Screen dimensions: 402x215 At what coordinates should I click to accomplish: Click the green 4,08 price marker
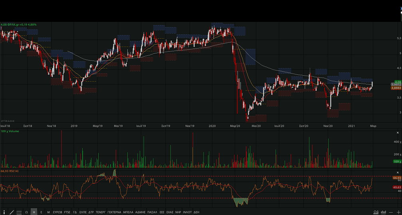386,82
